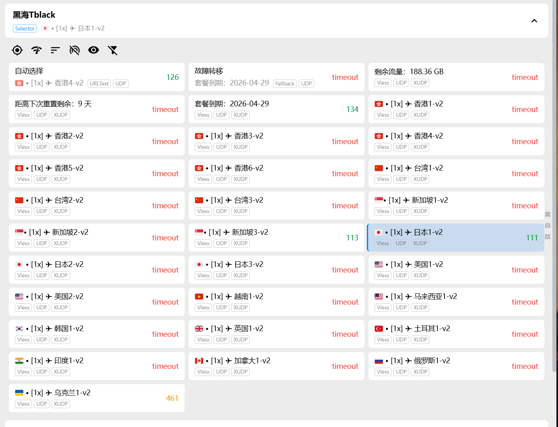The image size is (558, 427).
Task: Click the Canada flag on 加拿大1-v2
Action: tap(199, 361)
